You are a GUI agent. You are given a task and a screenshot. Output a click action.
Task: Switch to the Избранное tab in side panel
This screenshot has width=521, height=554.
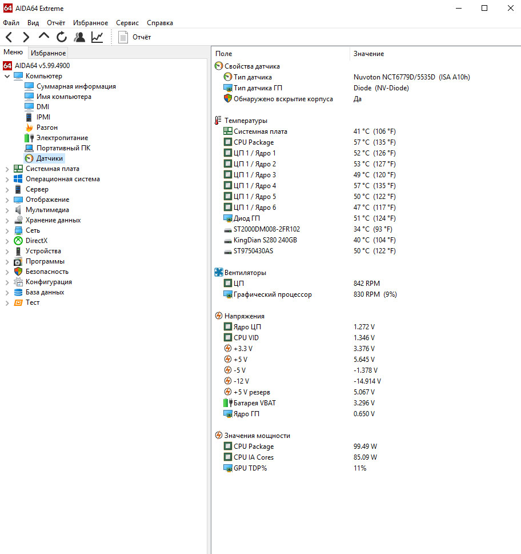coord(48,53)
